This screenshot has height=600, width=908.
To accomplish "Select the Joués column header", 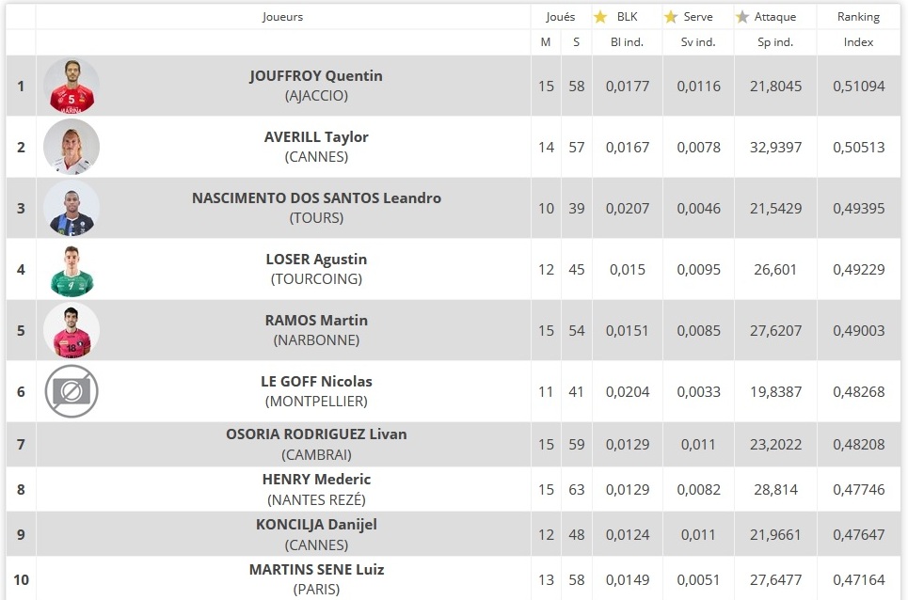I will pyautogui.click(x=561, y=17).
